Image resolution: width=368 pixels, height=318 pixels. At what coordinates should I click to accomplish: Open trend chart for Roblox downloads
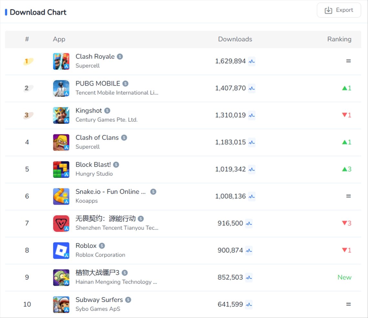pos(249,250)
